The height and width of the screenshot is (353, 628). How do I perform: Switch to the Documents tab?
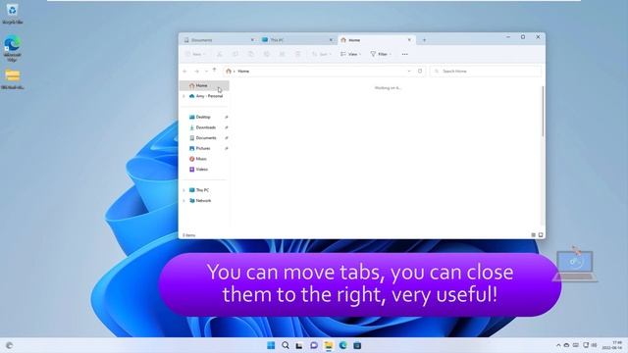pyautogui.click(x=218, y=40)
